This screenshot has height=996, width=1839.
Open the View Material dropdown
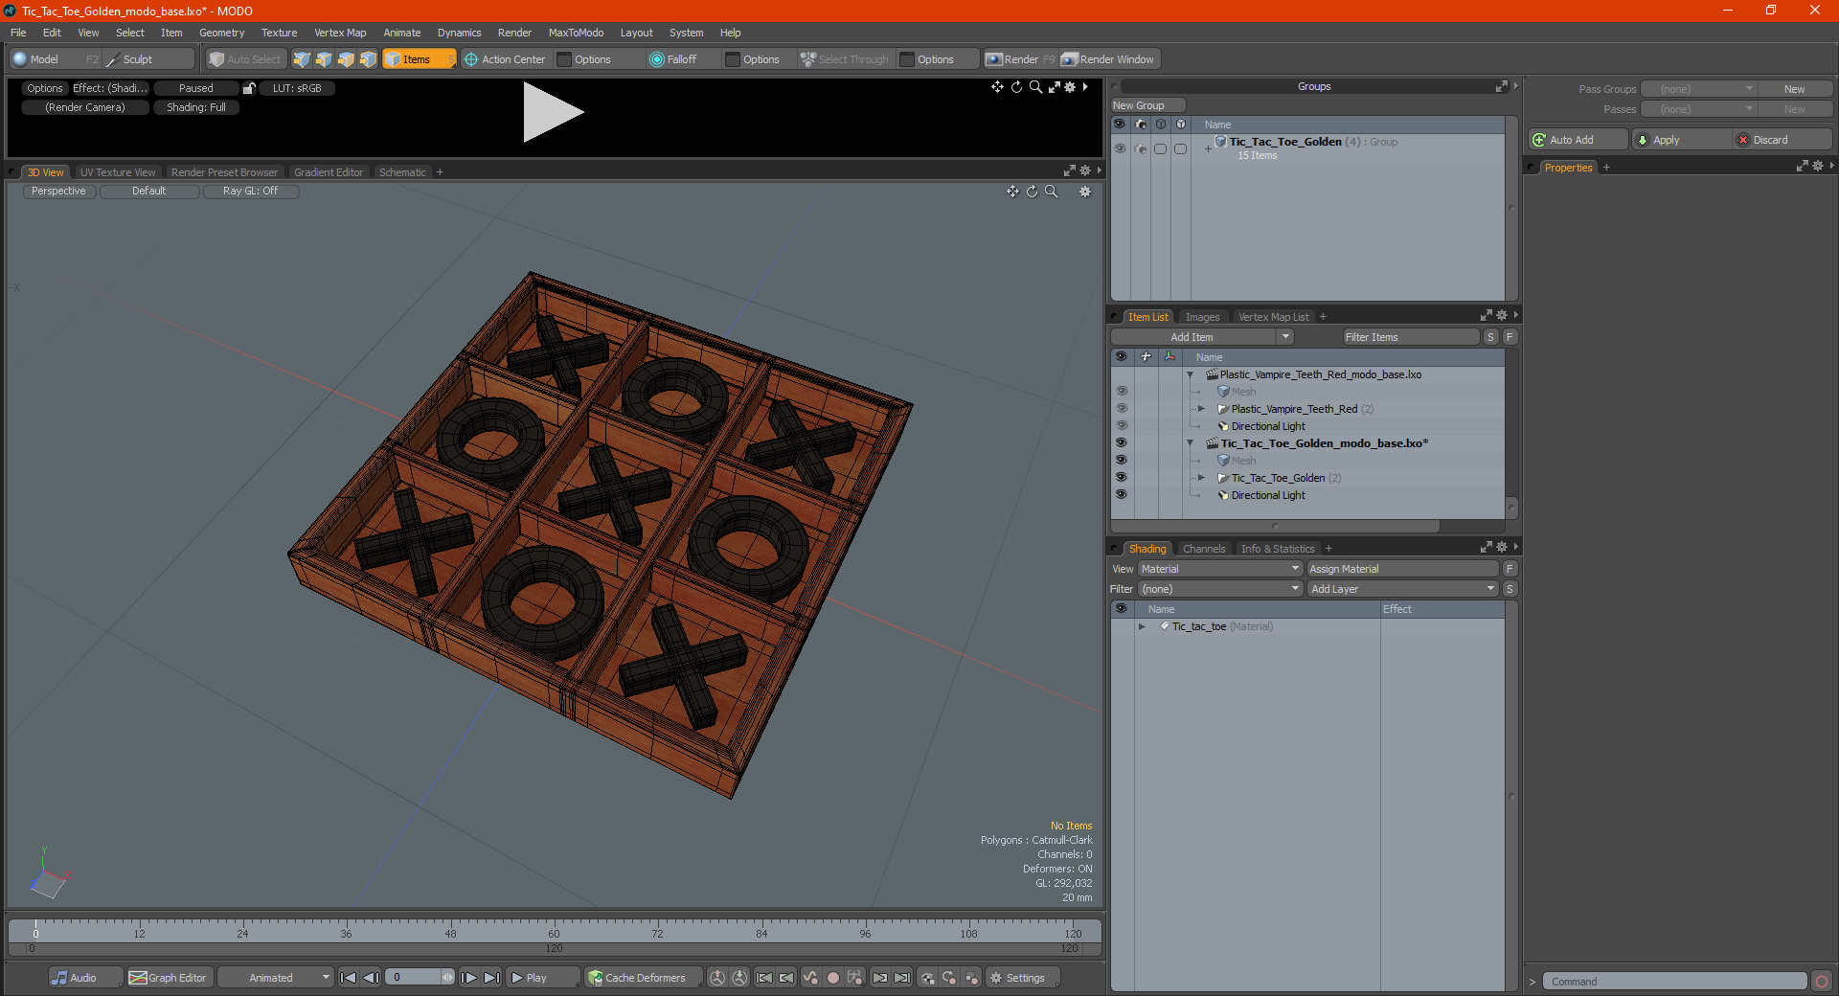click(x=1220, y=569)
